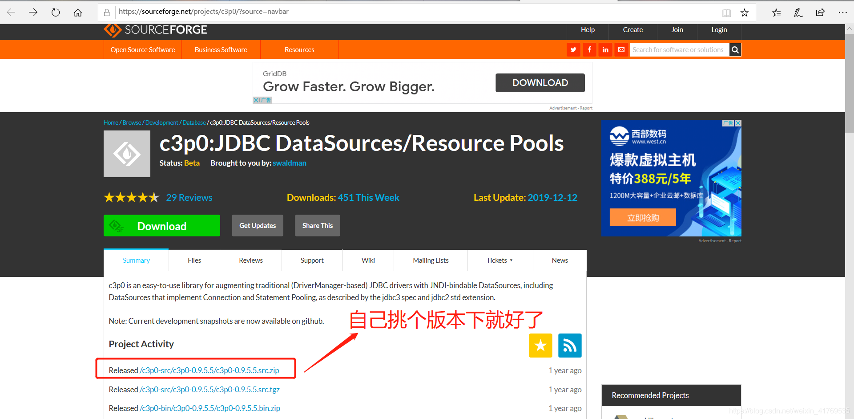Open the News tab
The width and height of the screenshot is (854, 419).
(x=560, y=260)
